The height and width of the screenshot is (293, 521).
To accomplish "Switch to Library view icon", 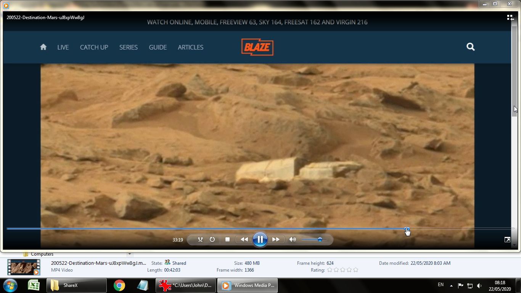I will tap(510, 18).
